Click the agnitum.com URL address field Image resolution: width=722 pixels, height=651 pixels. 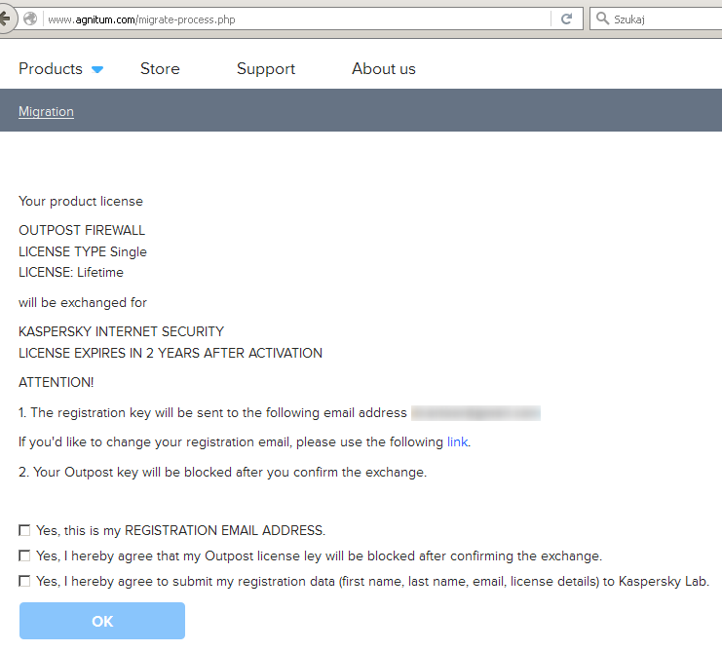point(292,19)
